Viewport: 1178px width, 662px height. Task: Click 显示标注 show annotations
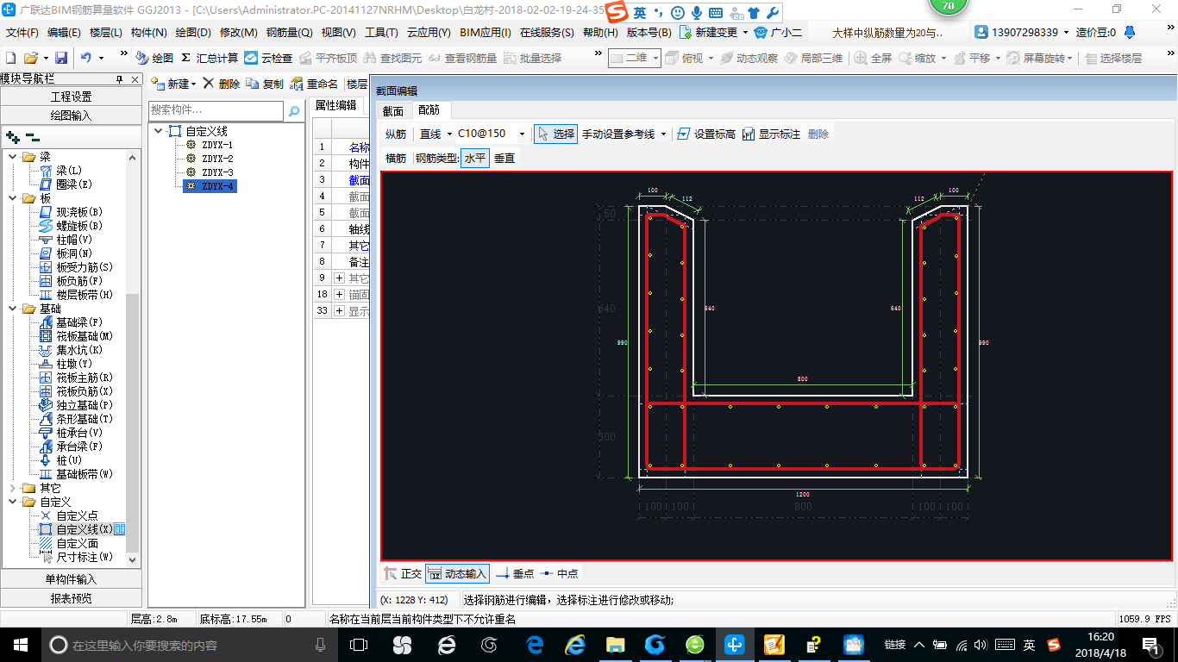click(x=771, y=134)
